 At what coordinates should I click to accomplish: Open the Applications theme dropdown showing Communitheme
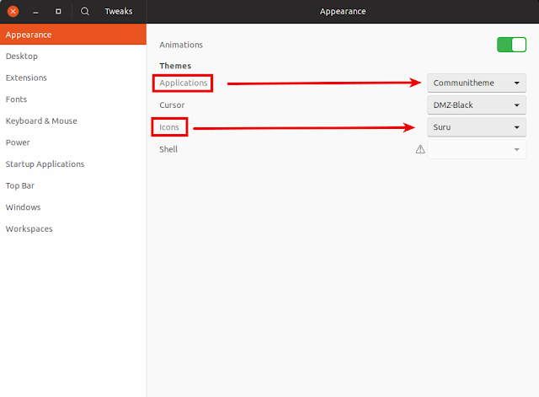click(477, 83)
